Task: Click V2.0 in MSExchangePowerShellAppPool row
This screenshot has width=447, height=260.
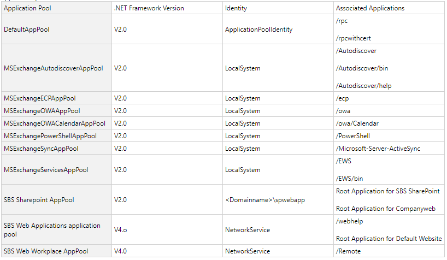Action: coord(120,136)
